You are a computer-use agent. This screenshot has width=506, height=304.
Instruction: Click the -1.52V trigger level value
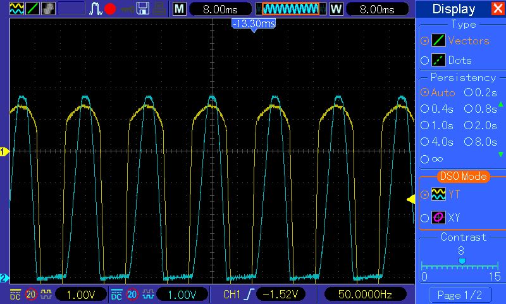(x=281, y=294)
